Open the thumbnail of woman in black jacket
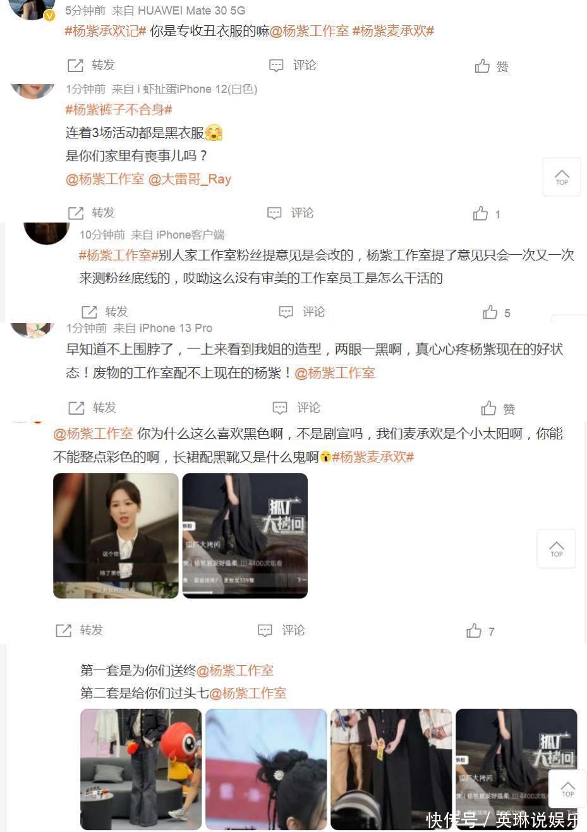Viewport: 587px width, 832px height. click(x=116, y=535)
